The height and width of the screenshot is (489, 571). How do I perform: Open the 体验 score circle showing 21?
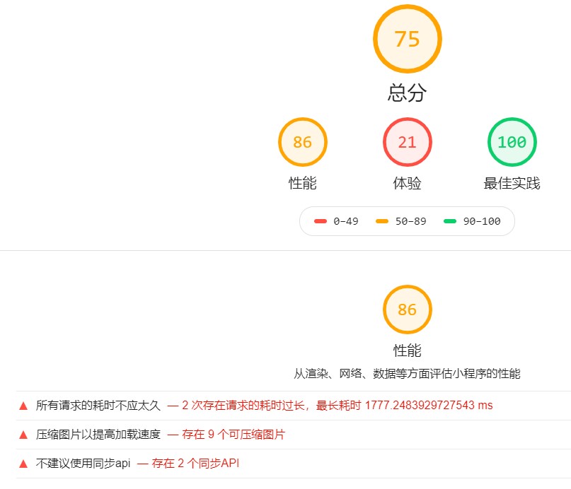coord(407,142)
